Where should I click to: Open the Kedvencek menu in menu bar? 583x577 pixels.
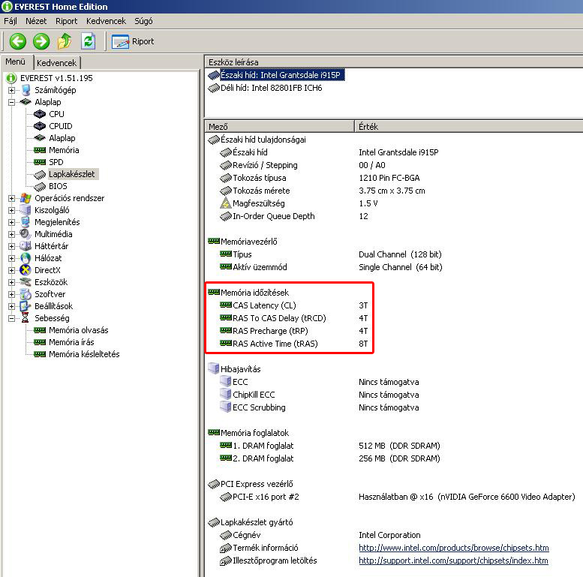[106, 21]
